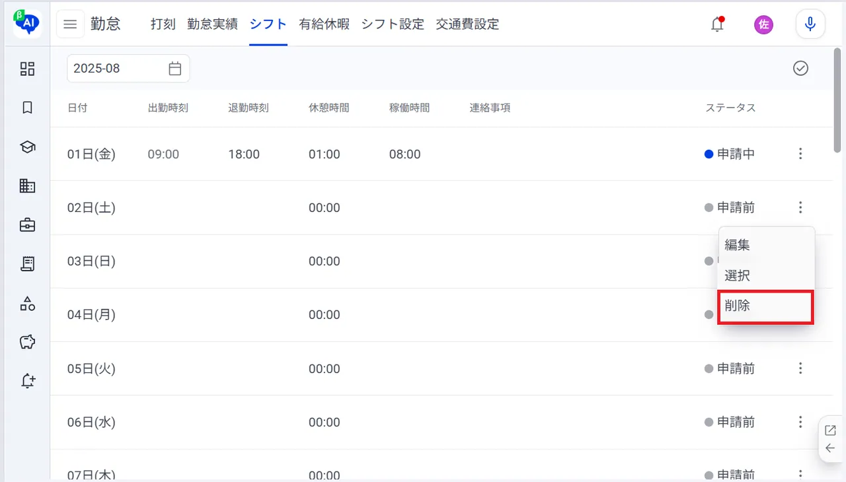Click the ステータス column header
The image size is (846, 482).
point(730,108)
